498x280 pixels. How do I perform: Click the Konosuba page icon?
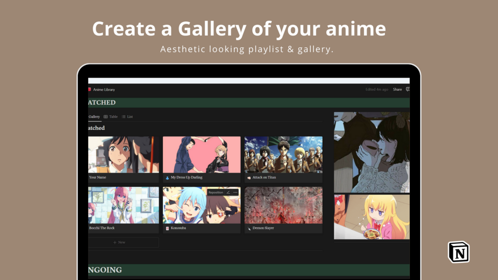click(x=167, y=228)
